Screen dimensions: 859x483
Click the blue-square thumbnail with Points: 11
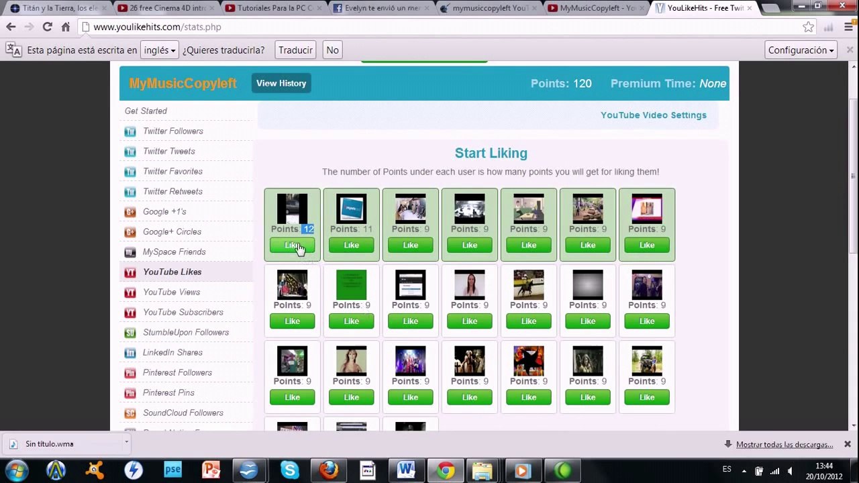[x=351, y=209]
